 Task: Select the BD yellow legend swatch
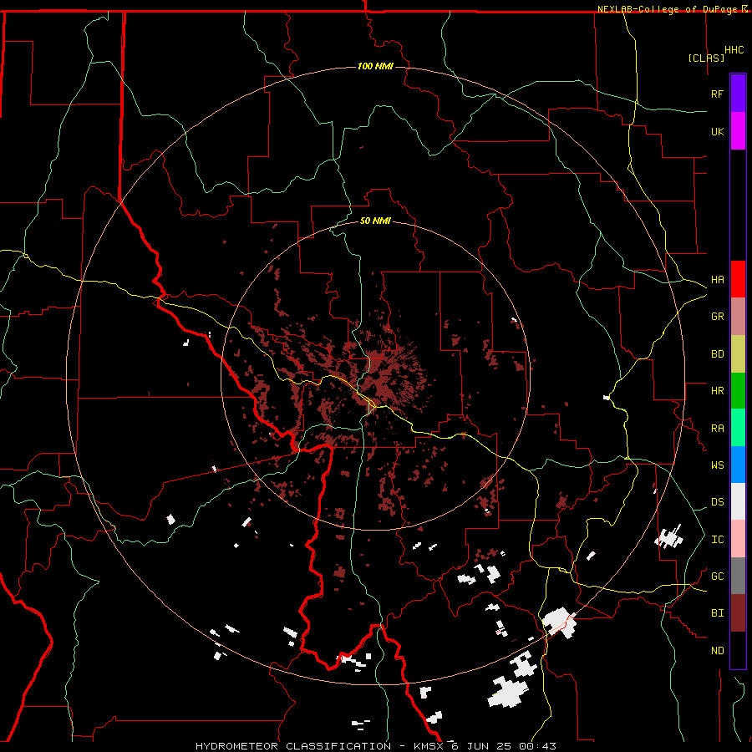coord(738,354)
